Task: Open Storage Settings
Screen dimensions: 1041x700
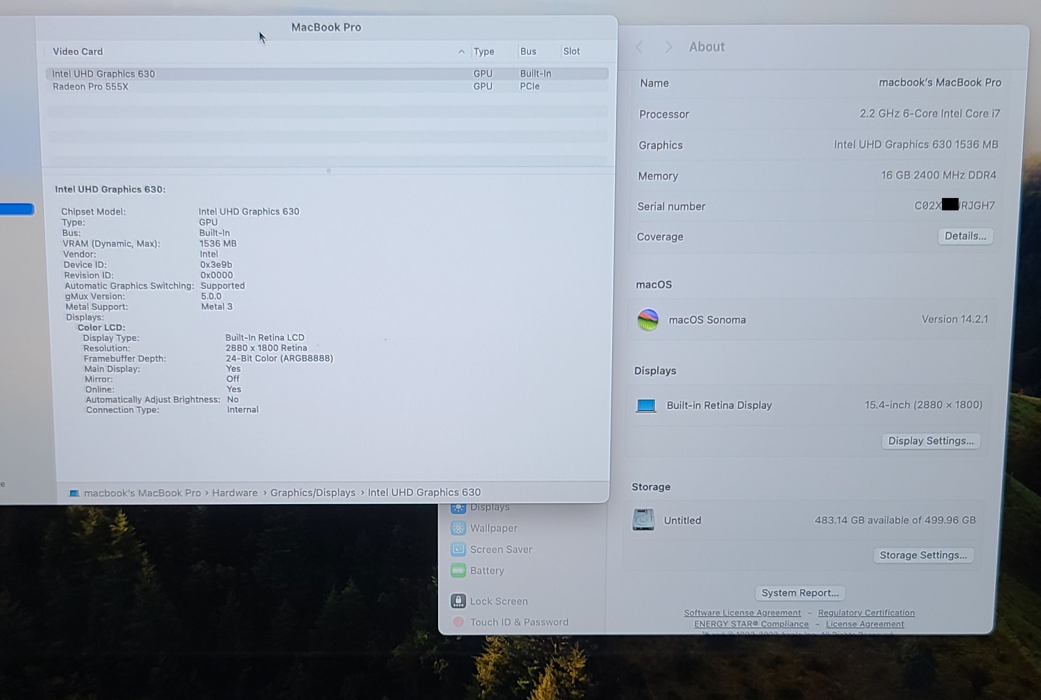Action: [923, 555]
